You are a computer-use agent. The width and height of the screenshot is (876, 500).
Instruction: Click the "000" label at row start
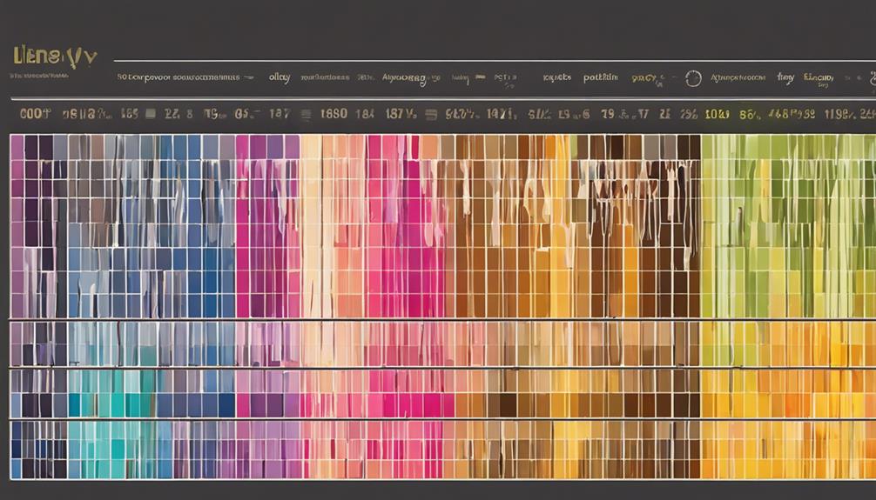(x=34, y=113)
